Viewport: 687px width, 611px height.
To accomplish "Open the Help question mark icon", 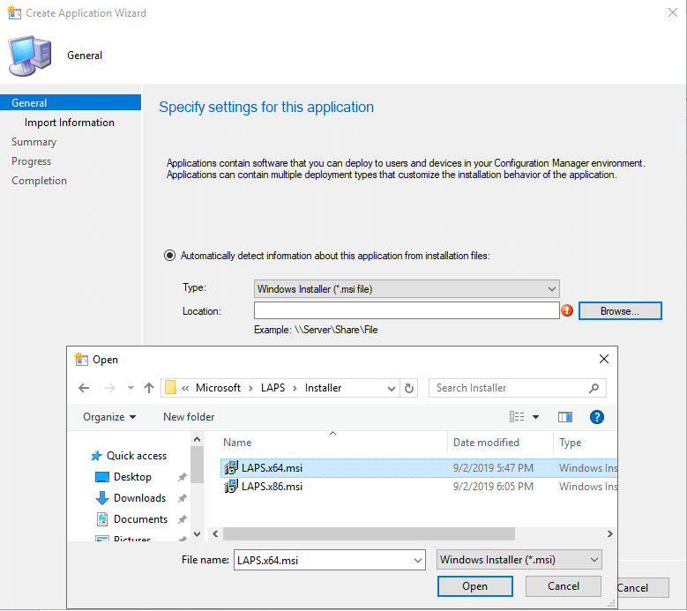I will point(596,417).
